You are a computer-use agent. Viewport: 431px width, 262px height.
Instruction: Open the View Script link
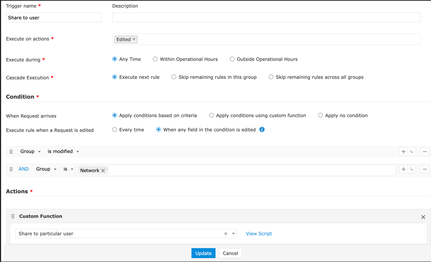[x=259, y=234]
